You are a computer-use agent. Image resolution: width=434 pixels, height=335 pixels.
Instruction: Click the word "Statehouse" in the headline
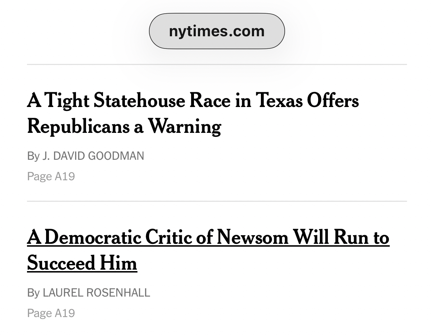click(x=139, y=101)
